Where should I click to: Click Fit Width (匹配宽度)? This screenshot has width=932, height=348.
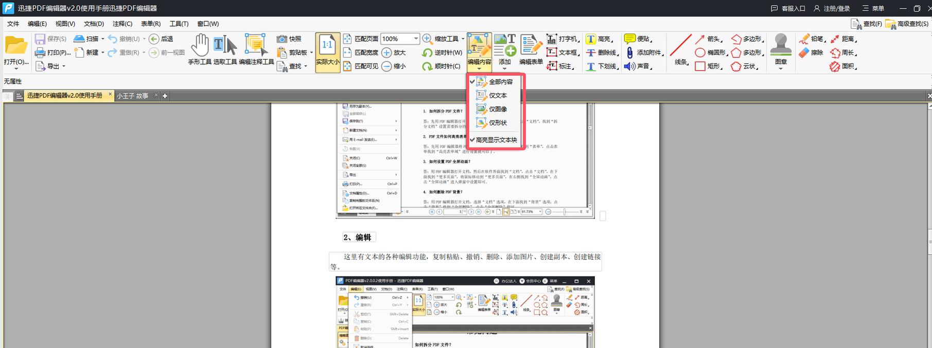[361, 52]
